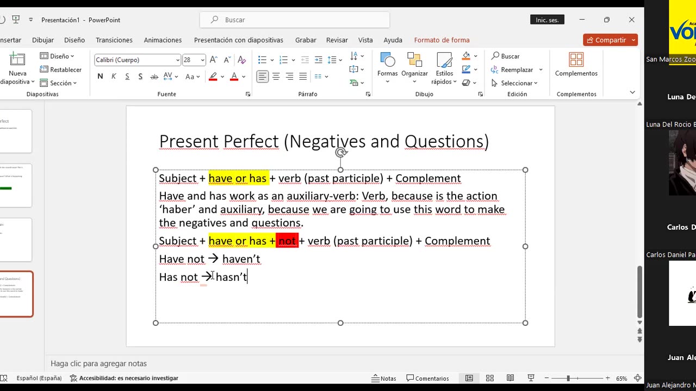696x391 pixels.
Task: Apply red font color swatch
Action: pos(234,77)
